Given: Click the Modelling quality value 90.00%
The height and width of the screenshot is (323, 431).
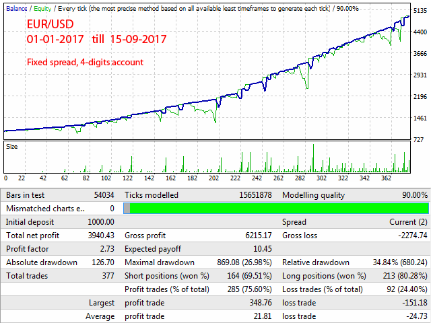Looking at the screenshot, I should point(415,195).
